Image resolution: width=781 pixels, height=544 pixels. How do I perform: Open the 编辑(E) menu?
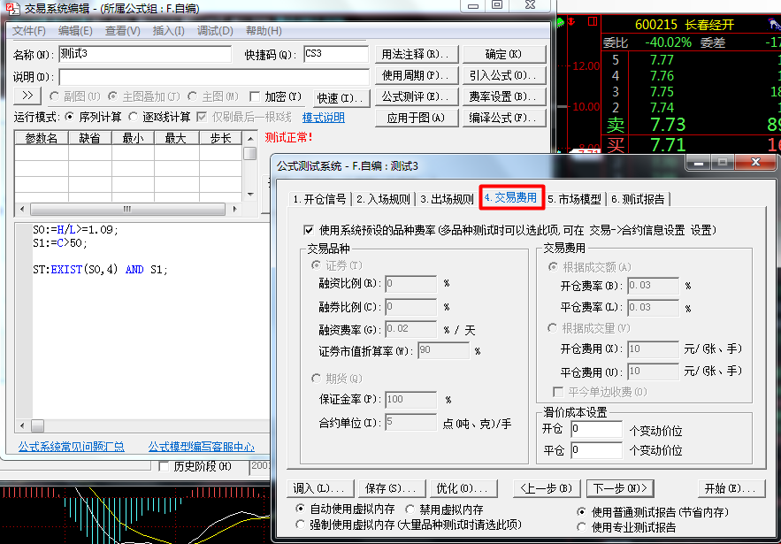point(75,31)
